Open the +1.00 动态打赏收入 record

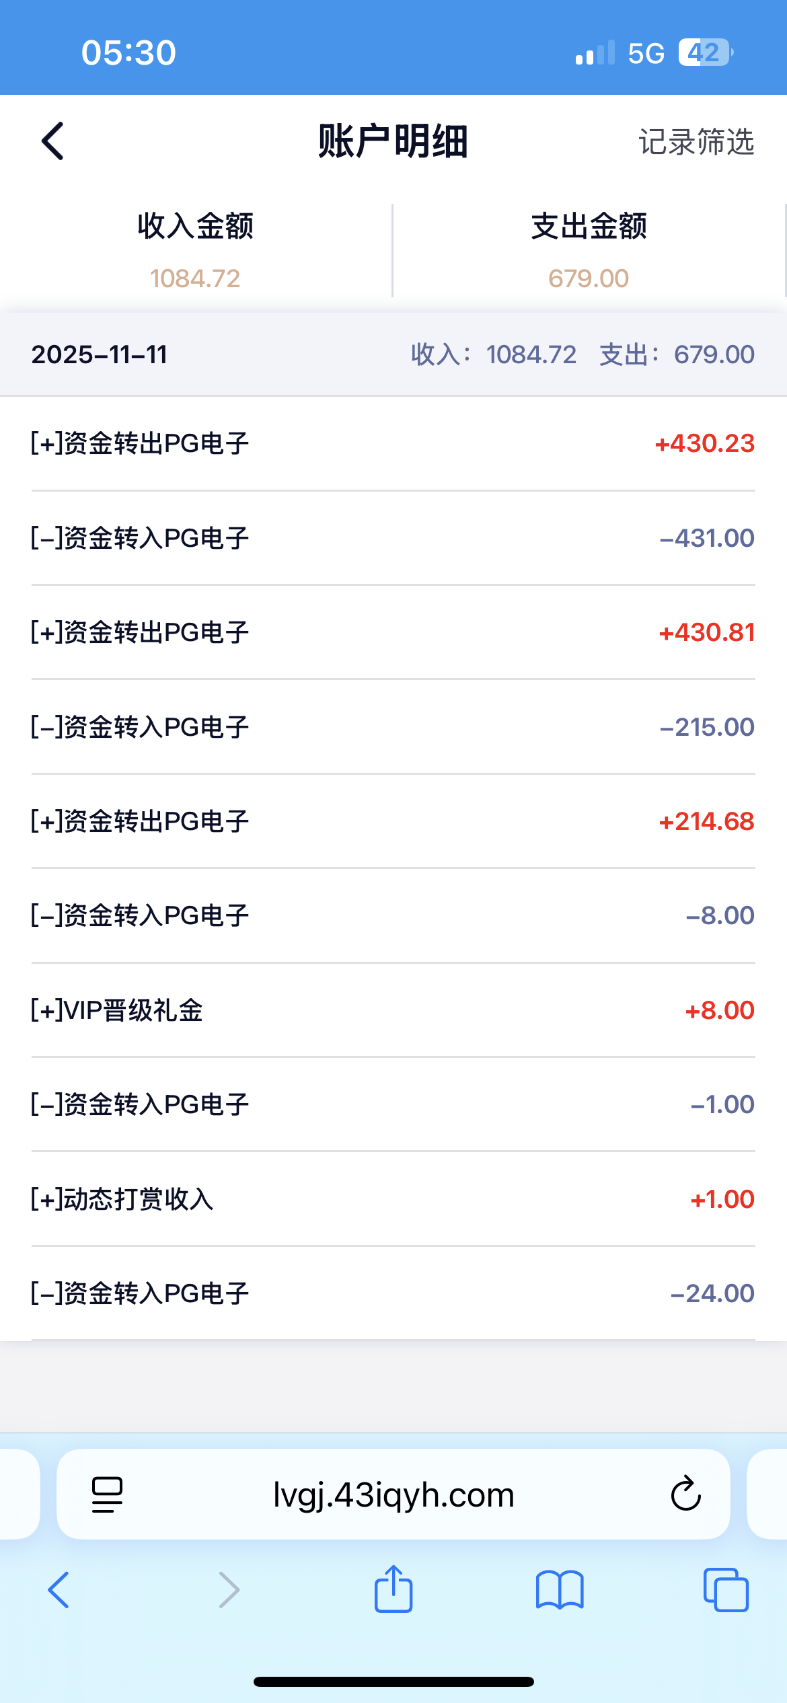[x=393, y=1199]
